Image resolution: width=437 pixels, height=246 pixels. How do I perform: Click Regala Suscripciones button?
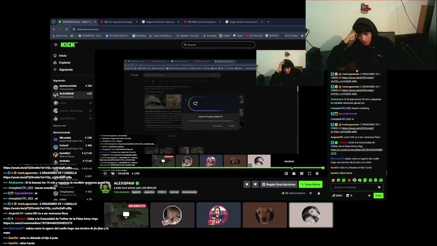(279, 184)
